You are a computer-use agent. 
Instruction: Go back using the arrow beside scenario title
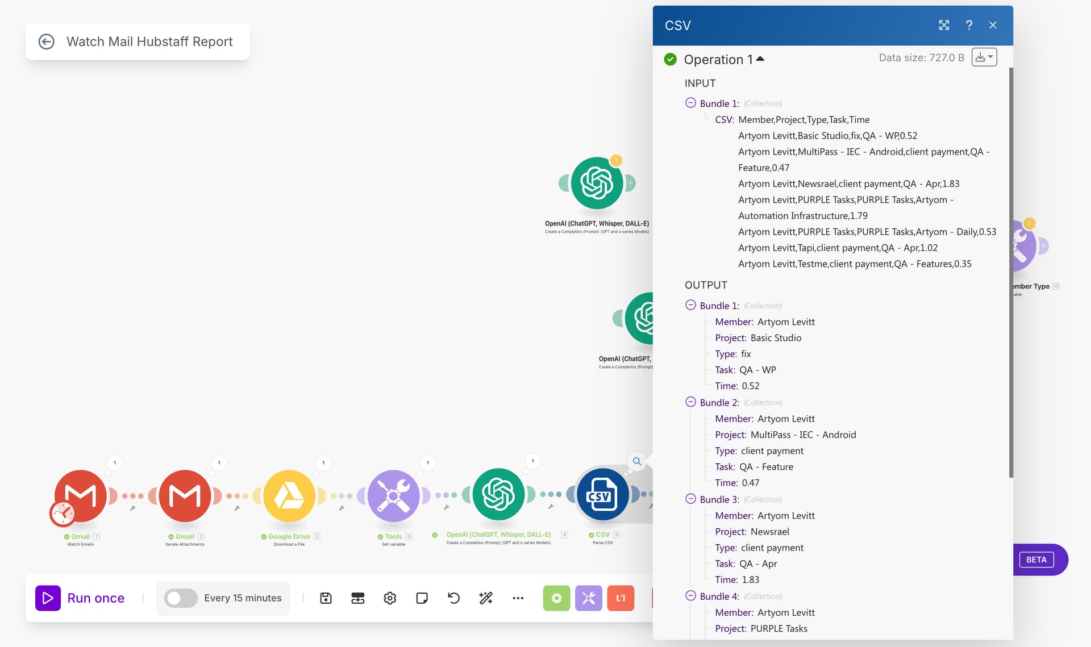[47, 41]
